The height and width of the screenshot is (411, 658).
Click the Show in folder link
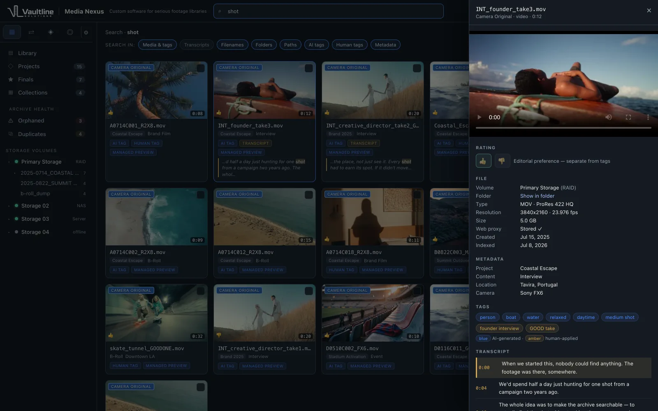tap(537, 196)
